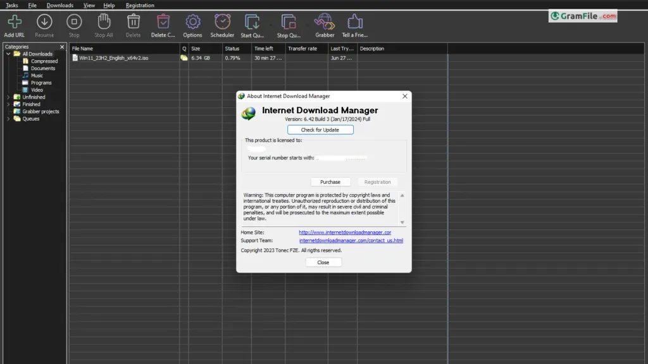Image resolution: width=648 pixels, height=364 pixels.
Task: Expand the Queues tree node
Action: click(x=8, y=119)
